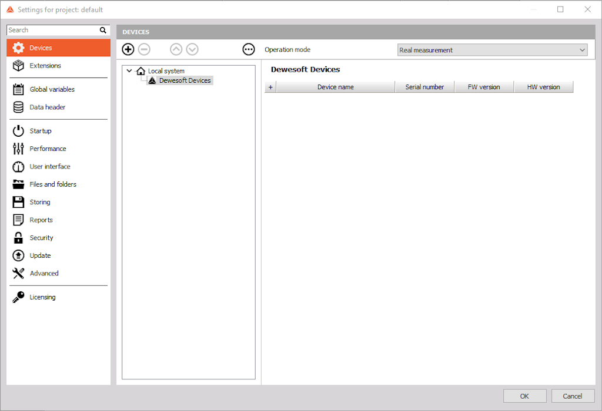Open the User interface settings
The height and width of the screenshot is (411, 602).
[58, 166]
